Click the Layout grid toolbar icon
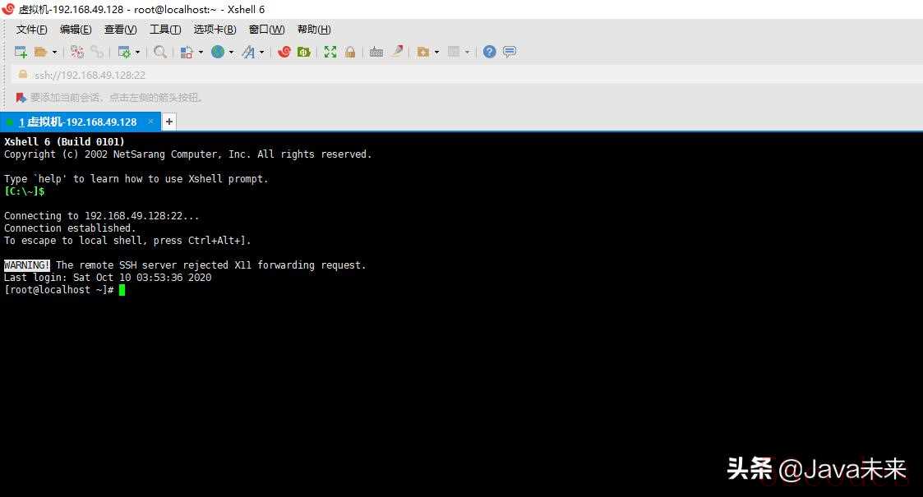 454,52
